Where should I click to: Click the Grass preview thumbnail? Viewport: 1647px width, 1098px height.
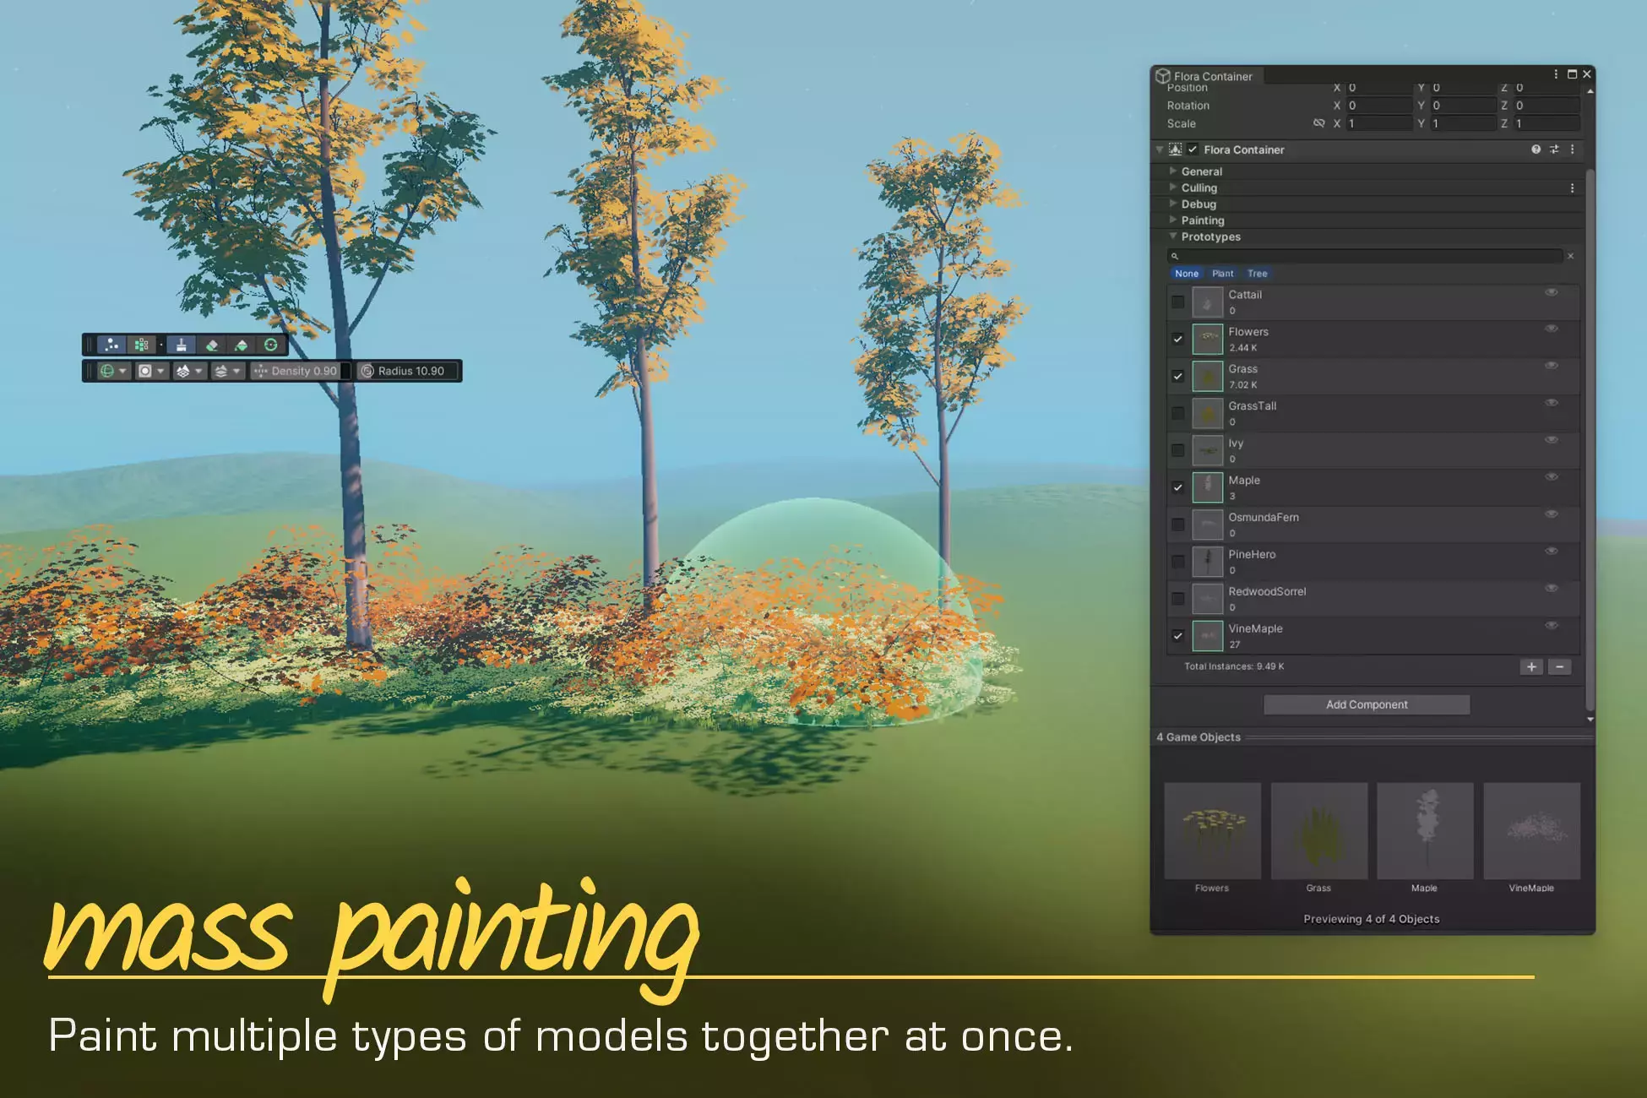coord(1318,831)
